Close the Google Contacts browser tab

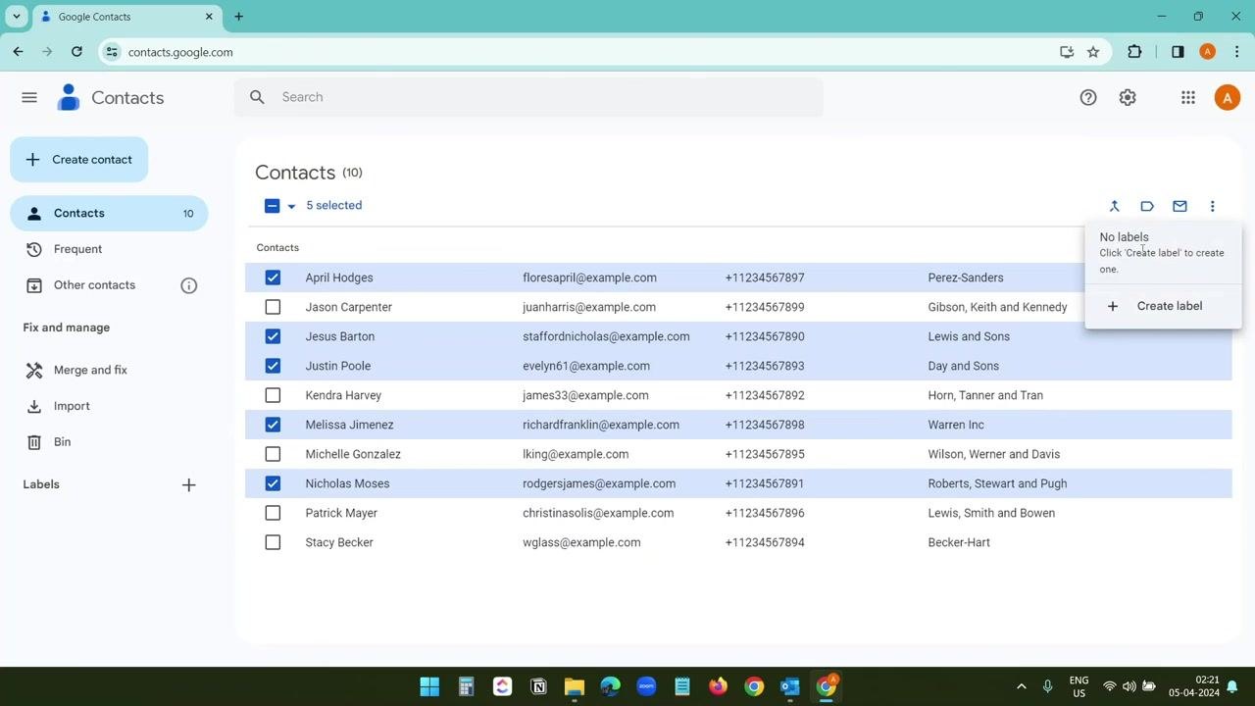[x=209, y=17]
